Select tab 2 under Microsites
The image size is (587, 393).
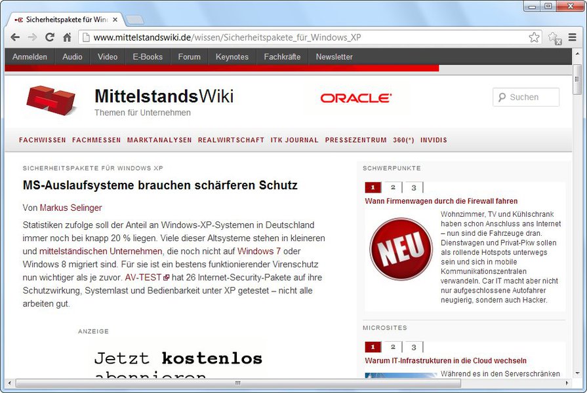[x=393, y=346]
